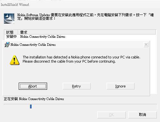Click the Nokia Connectivity Cable Driver dialog title text
Viewport: 160px width, 122px height.
coord(33,45)
